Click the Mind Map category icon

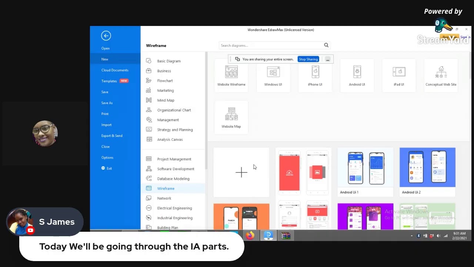coord(149,100)
